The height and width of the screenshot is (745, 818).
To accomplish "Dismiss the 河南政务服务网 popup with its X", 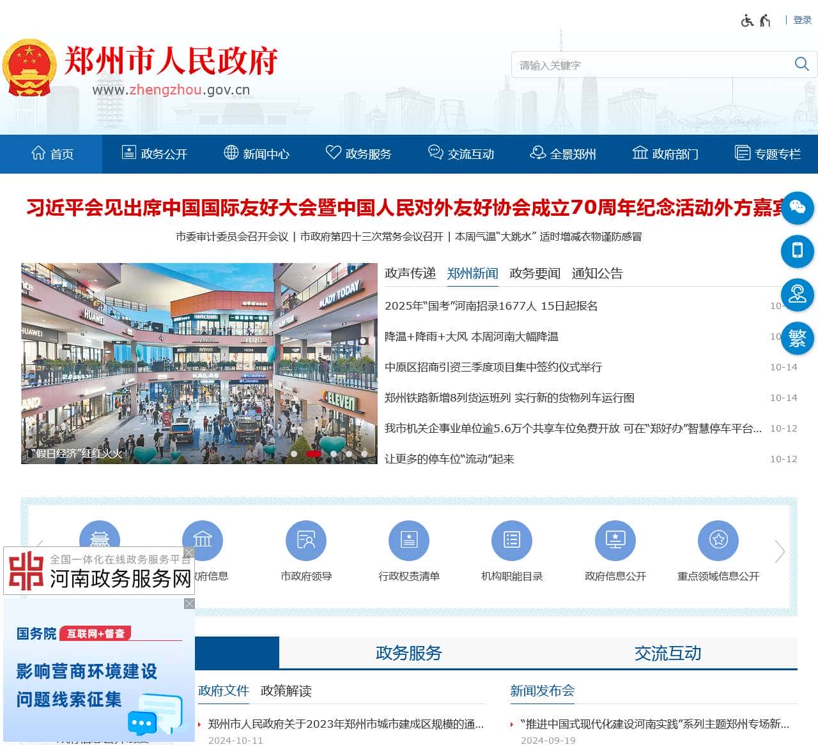I will pyautogui.click(x=189, y=553).
